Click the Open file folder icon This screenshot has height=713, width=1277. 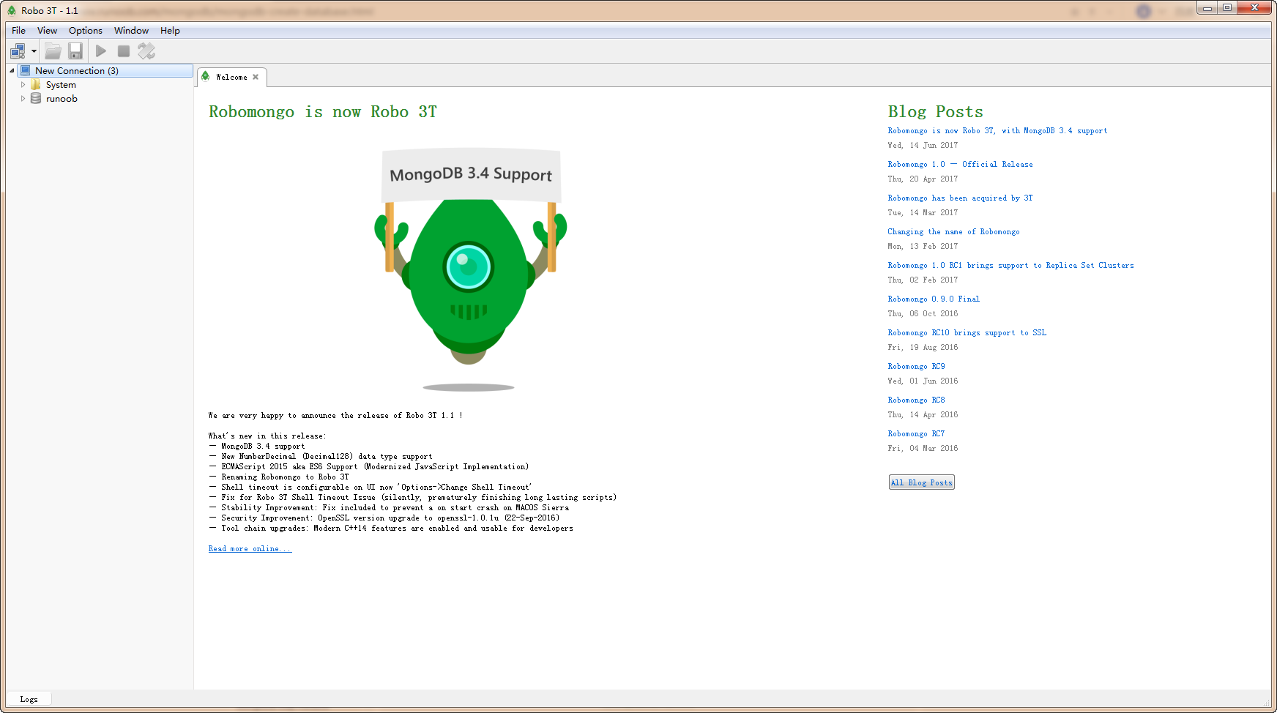pyautogui.click(x=53, y=51)
